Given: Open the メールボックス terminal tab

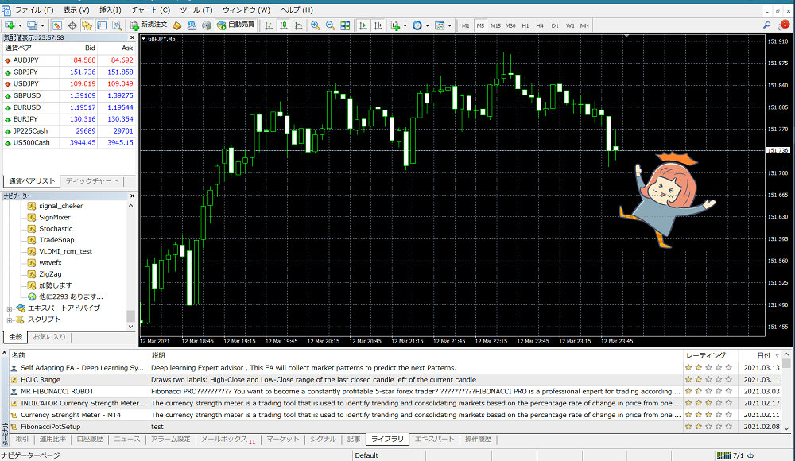Looking at the screenshot, I should [x=227, y=440].
